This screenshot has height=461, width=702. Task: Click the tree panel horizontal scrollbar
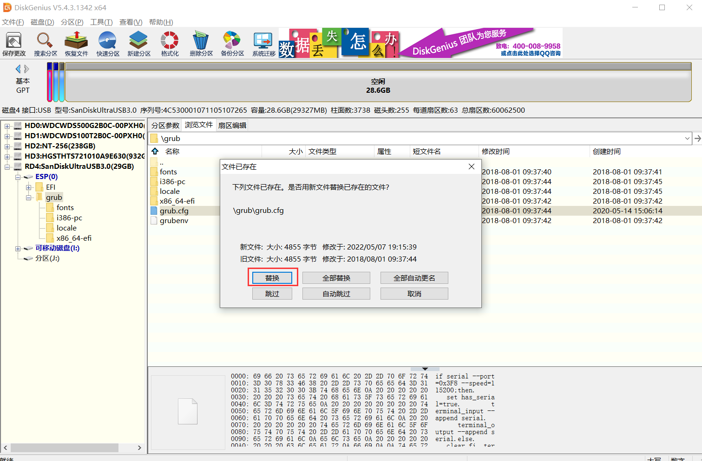coord(64,448)
